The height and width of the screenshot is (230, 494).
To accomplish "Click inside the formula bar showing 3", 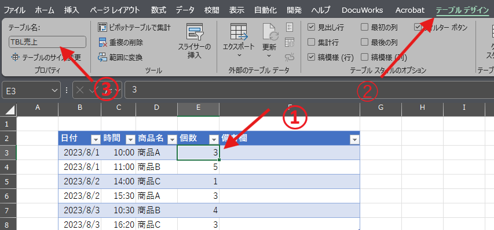I will (x=309, y=90).
